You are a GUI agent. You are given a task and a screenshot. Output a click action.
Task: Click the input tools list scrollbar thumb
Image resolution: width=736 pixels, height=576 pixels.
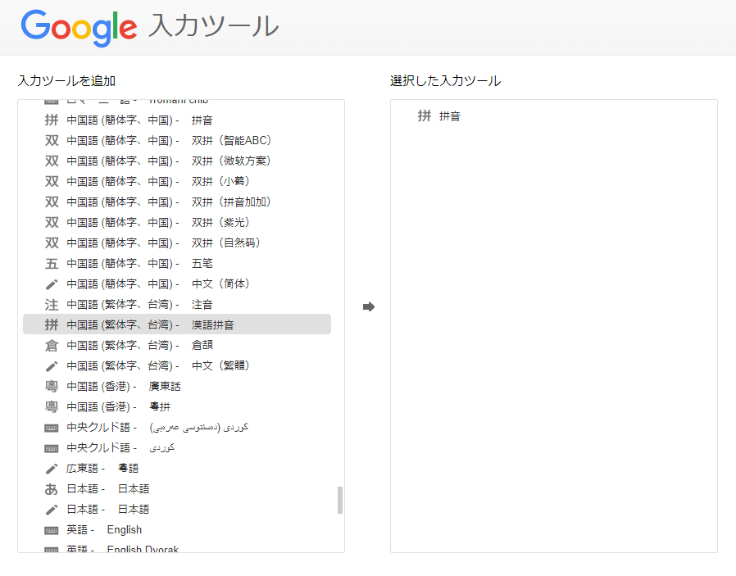[x=340, y=500]
